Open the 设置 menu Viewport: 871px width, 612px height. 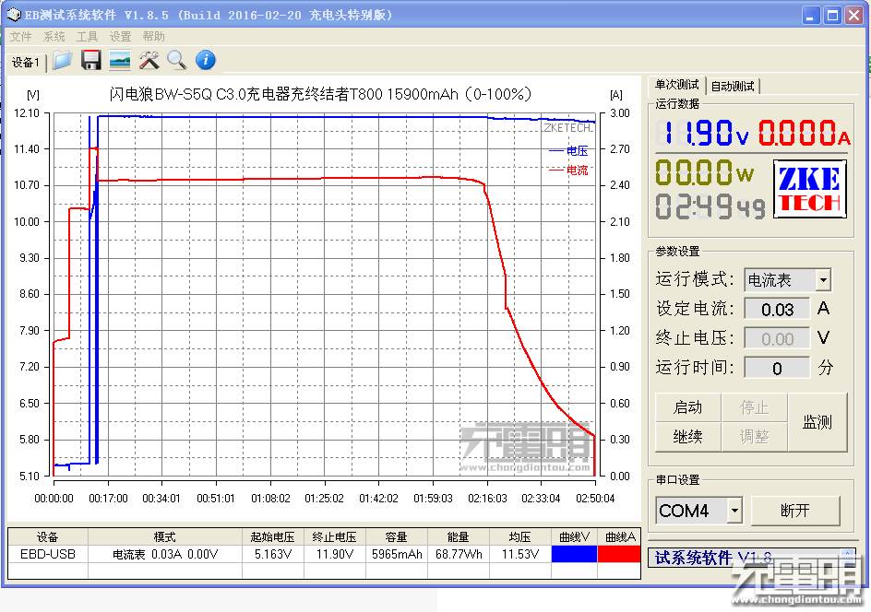click(x=121, y=37)
